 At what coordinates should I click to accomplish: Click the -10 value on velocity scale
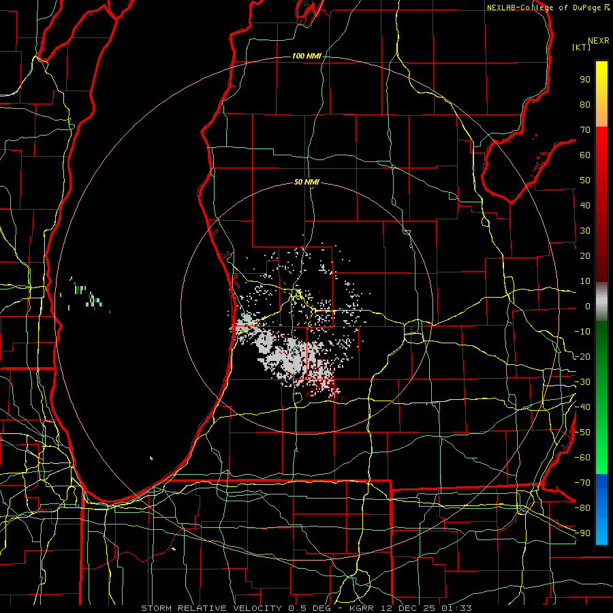coord(582,332)
